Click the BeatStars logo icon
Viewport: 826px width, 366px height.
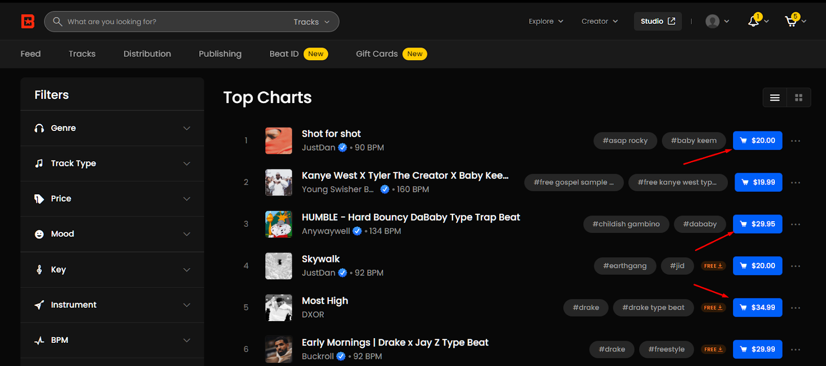point(28,21)
